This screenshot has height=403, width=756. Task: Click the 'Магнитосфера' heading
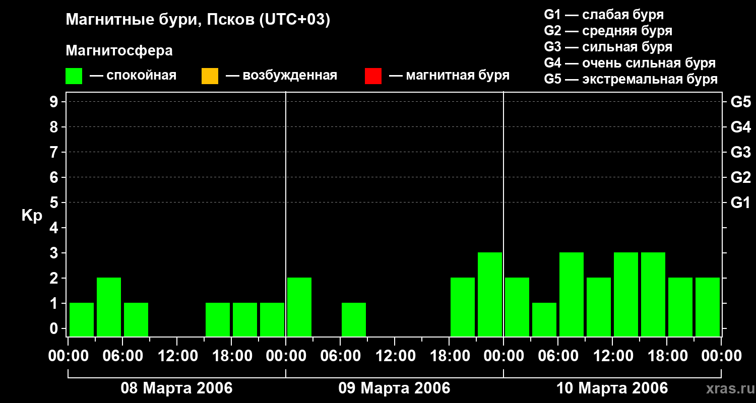119,51
